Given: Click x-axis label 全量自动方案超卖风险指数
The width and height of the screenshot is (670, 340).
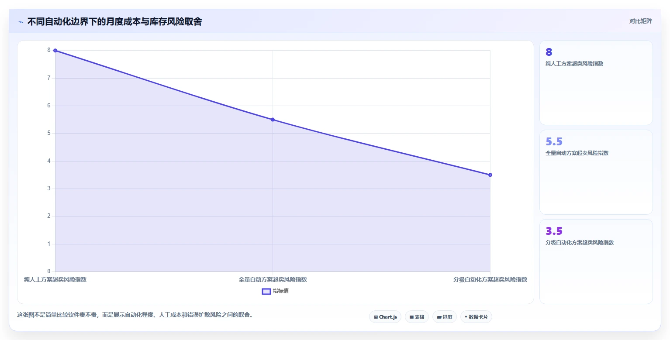Looking at the screenshot, I should pos(273,279).
